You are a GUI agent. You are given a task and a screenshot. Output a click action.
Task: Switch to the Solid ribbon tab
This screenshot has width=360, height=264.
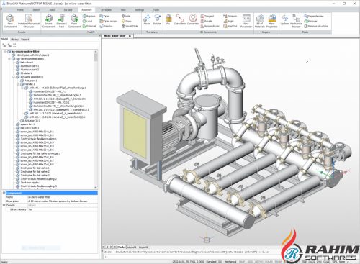[52, 10]
